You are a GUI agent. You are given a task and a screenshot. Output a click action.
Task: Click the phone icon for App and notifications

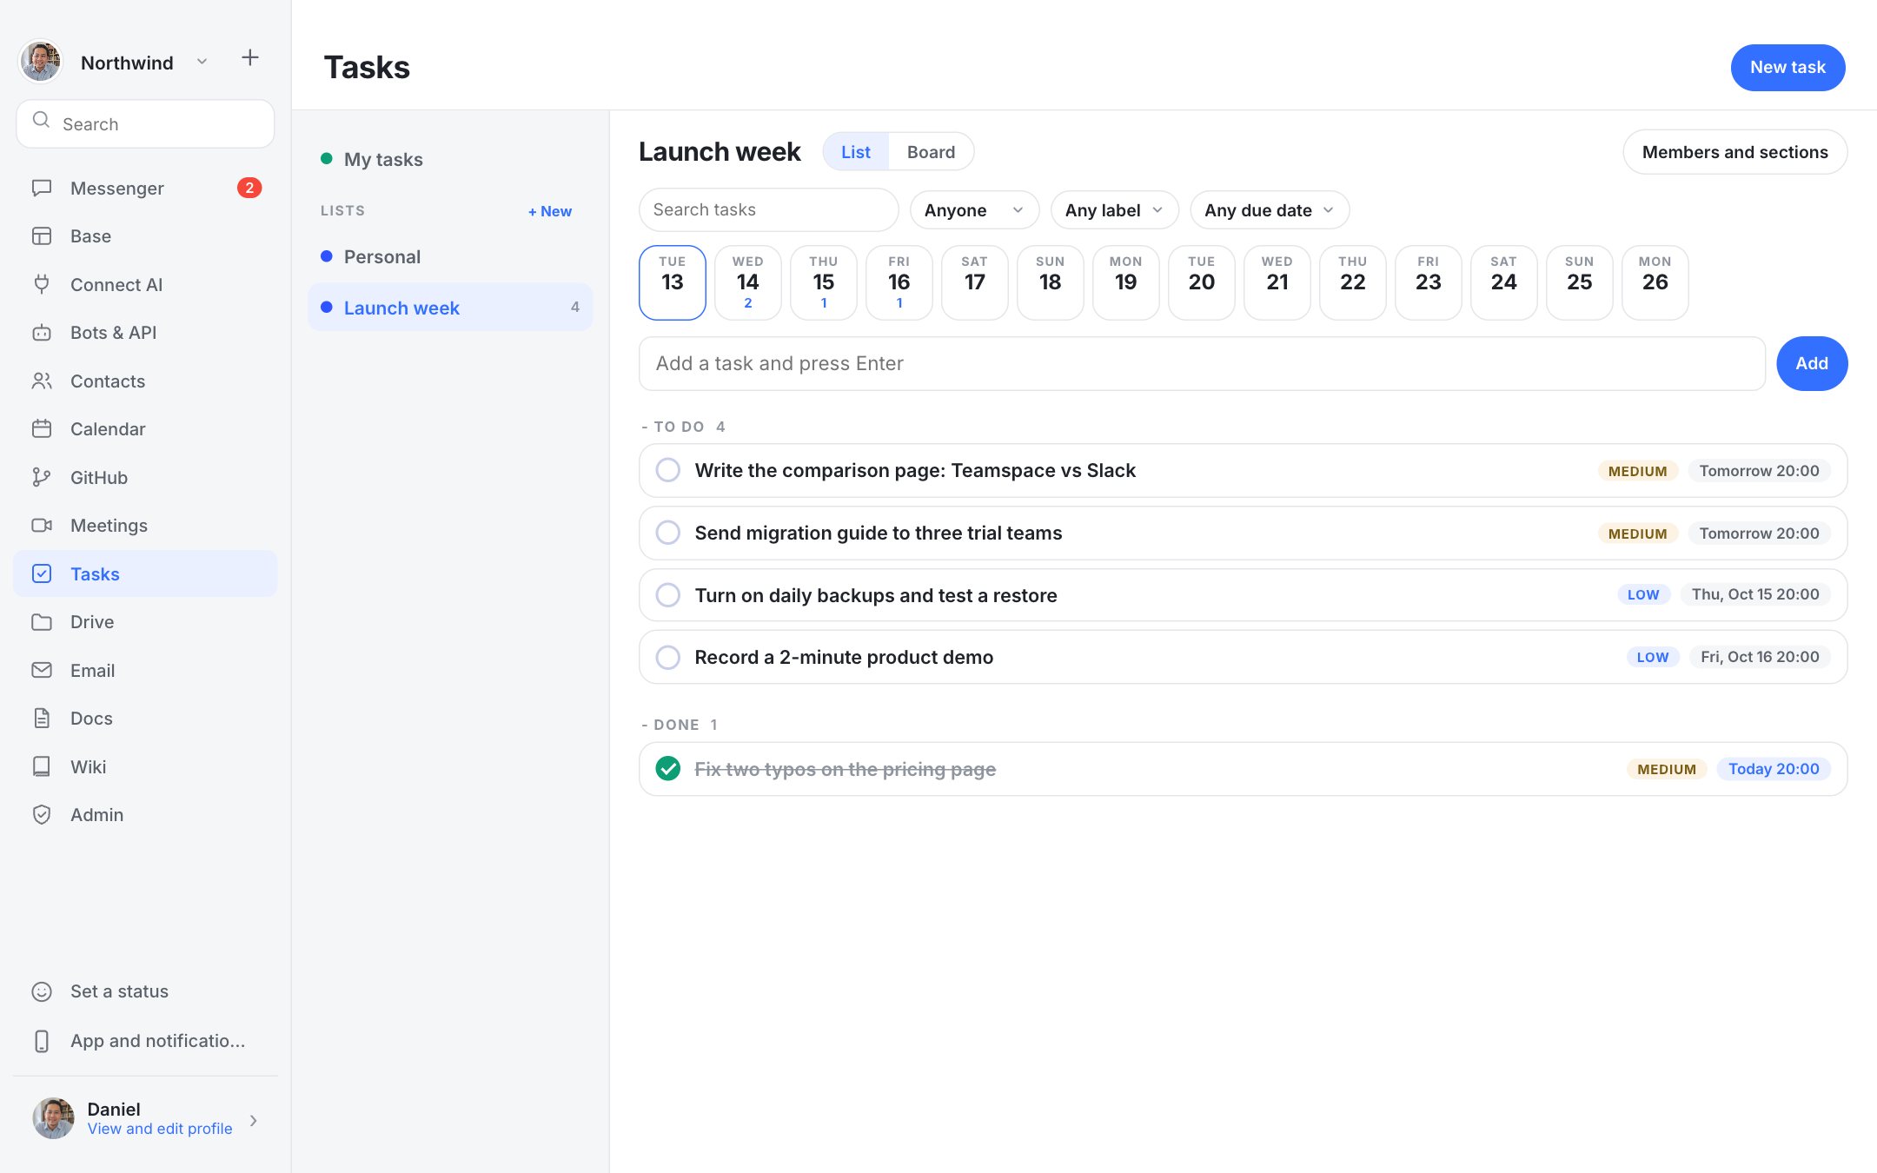pos(41,1041)
